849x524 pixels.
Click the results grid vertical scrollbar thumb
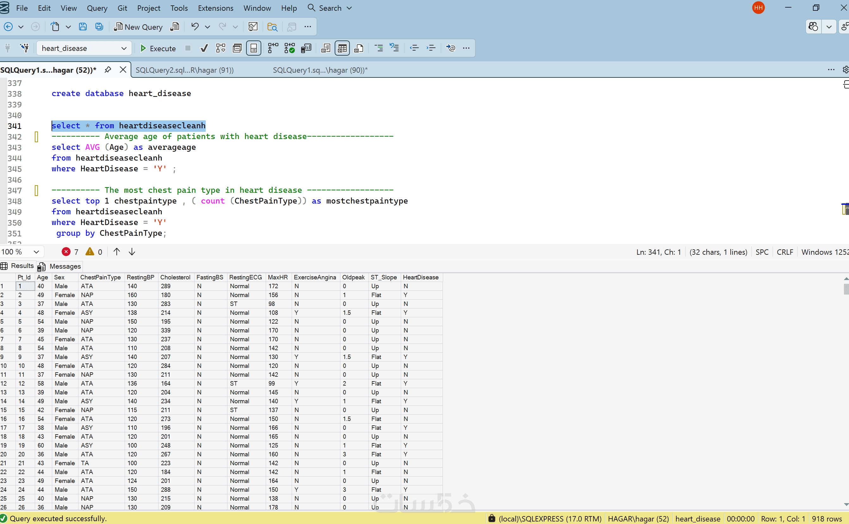point(846,289)
